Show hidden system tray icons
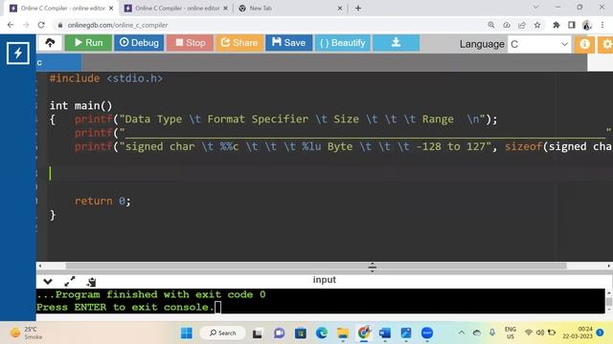This screenshot has height=344, width=613. coord(462,333)
